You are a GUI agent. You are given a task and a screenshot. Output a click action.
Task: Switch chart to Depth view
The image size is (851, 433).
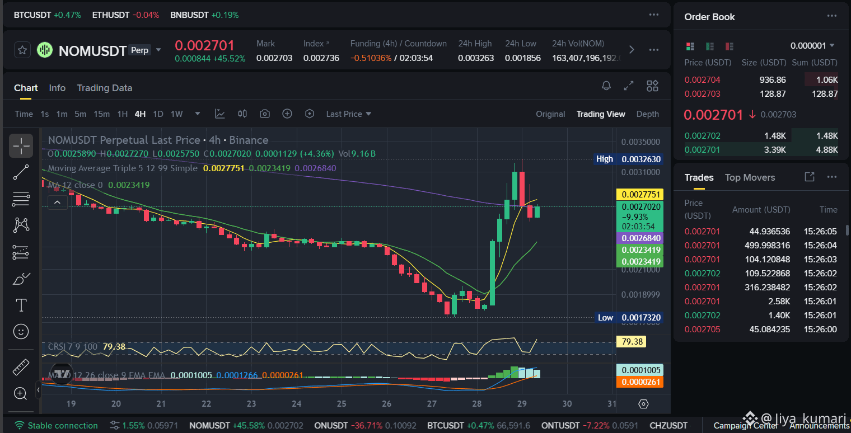tap(647, 114)
